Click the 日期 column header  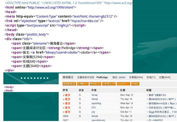[122, 90]
